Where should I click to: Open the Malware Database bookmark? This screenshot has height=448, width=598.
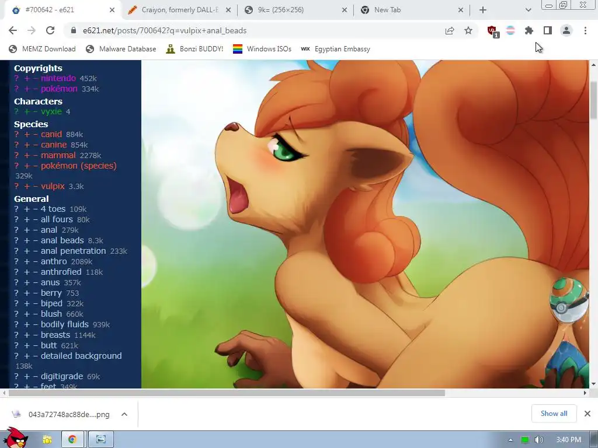(x=121, y=49)
